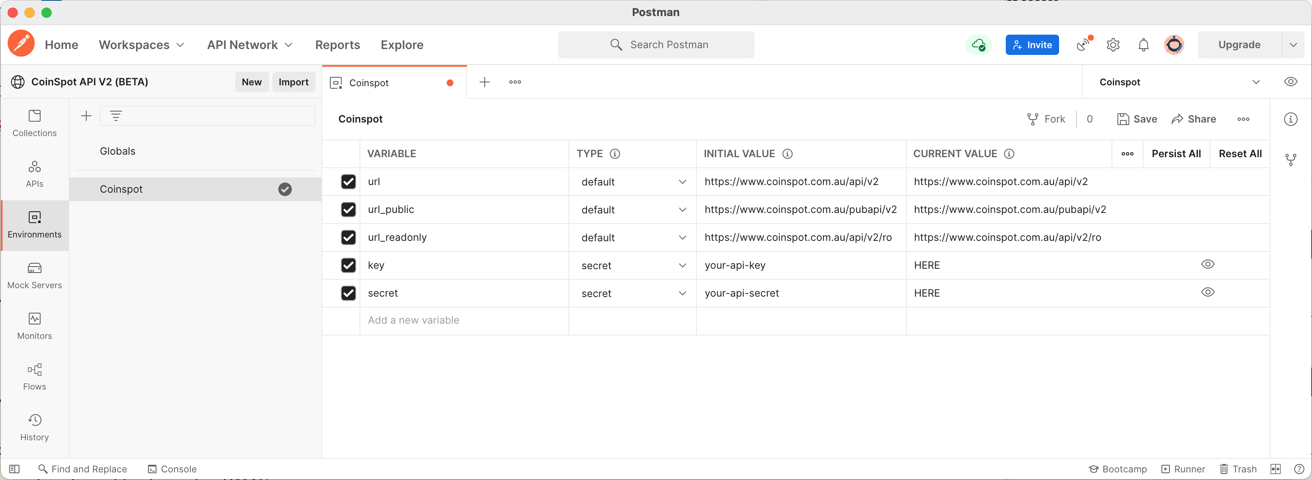Image resolution: width=1312 pixels, height=480 pixels.
Task: Open the fork/changelog icon in right sidebar
Action: [1290, 160]
